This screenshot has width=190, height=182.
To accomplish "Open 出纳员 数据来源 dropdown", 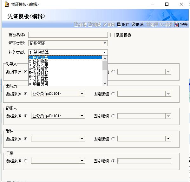I will (82, 94).
